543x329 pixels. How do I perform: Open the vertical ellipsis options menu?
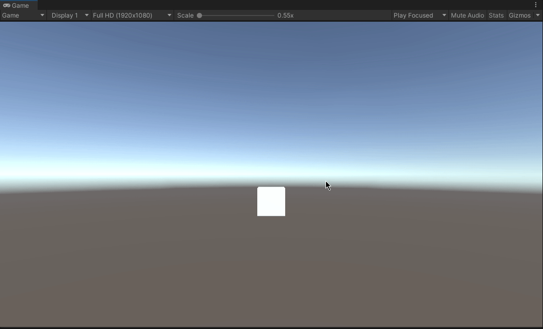(x=536, y=5)
